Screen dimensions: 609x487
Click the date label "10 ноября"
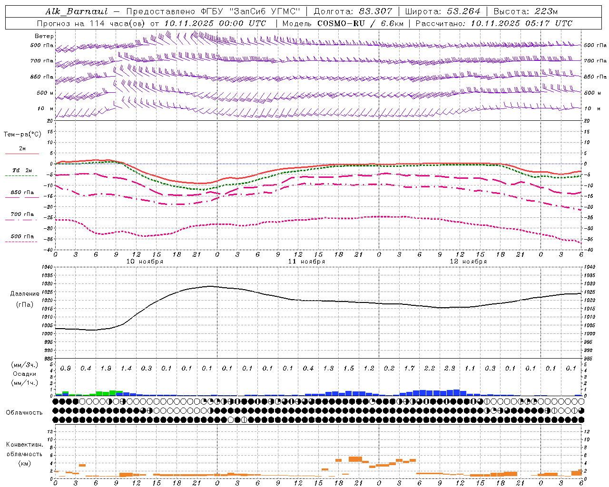pyautogui.click(x=145, y=262)
